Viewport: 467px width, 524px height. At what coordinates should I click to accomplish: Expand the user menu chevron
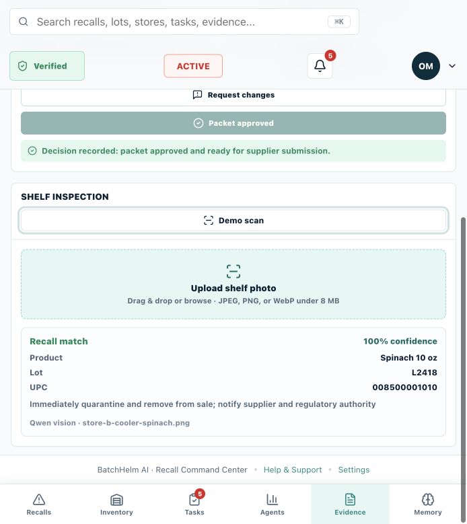point(452,66)
